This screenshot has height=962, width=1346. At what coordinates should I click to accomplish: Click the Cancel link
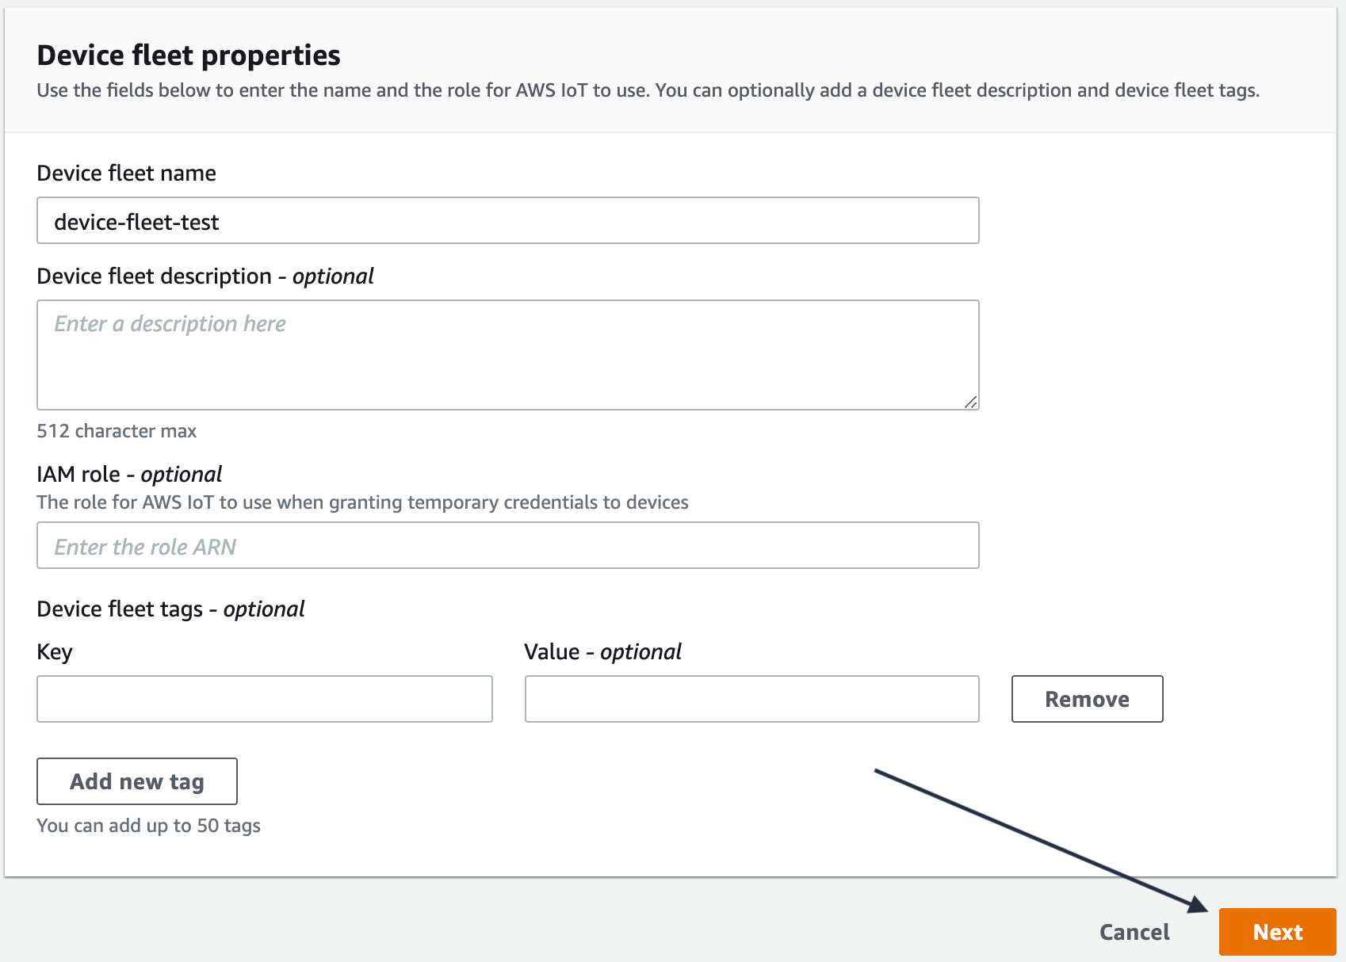[x=1135, y=932]
